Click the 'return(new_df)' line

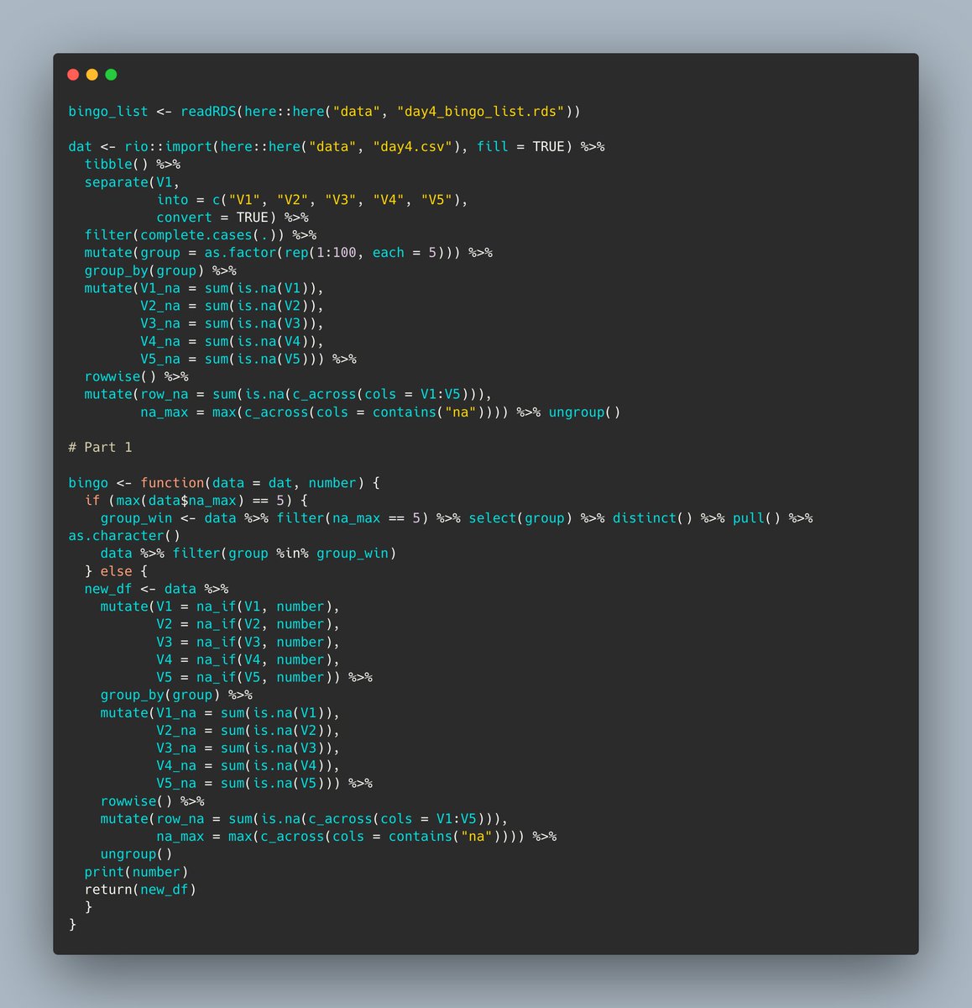pyautogui.click(x=140, y=889)
